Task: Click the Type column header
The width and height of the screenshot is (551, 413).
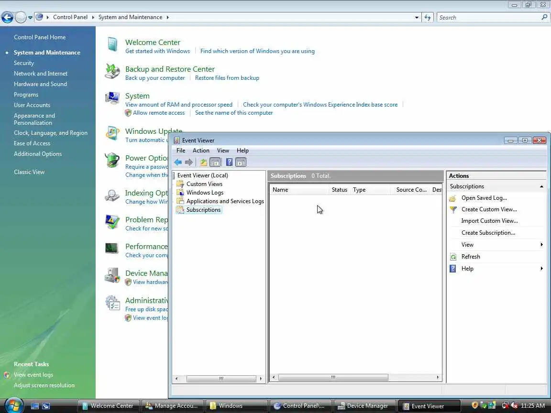Action: [x=370, y=190]
